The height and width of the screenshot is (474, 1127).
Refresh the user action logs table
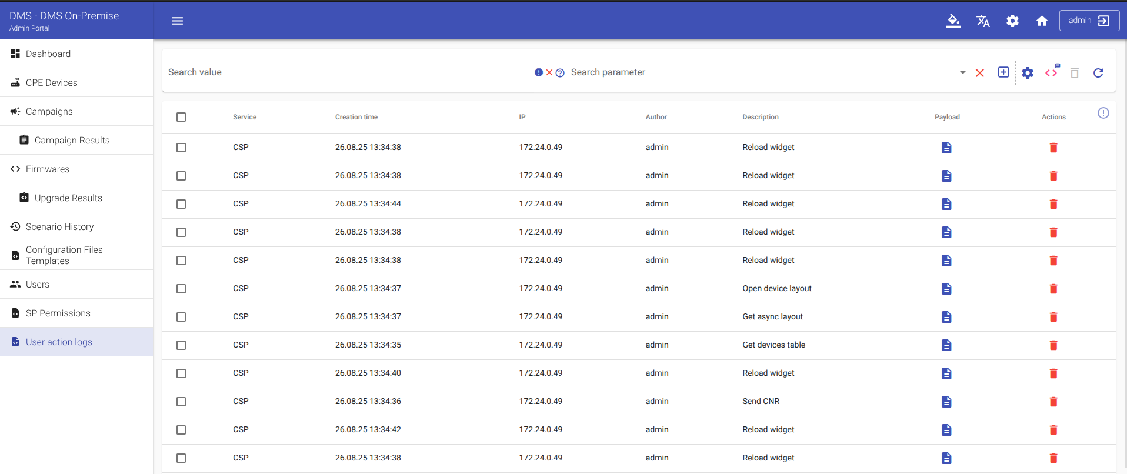coord(1098,73)
